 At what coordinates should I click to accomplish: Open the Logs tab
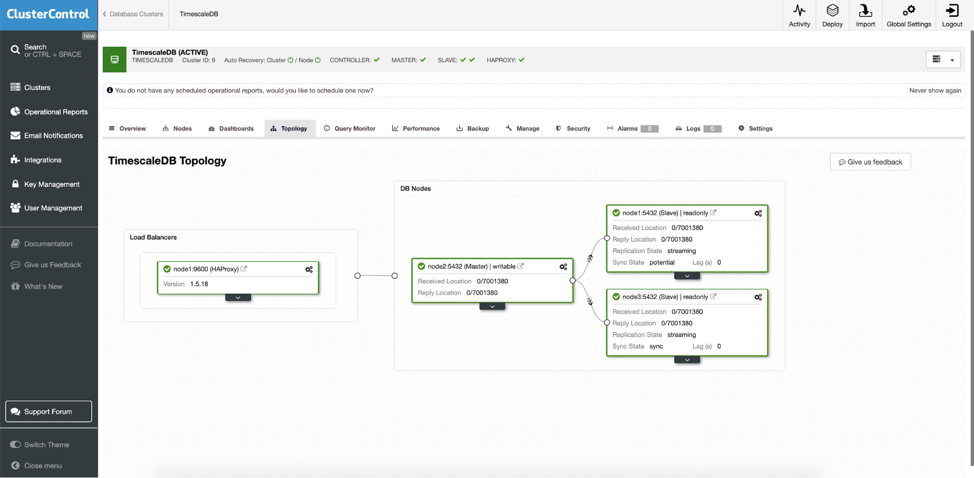point(698,129)
